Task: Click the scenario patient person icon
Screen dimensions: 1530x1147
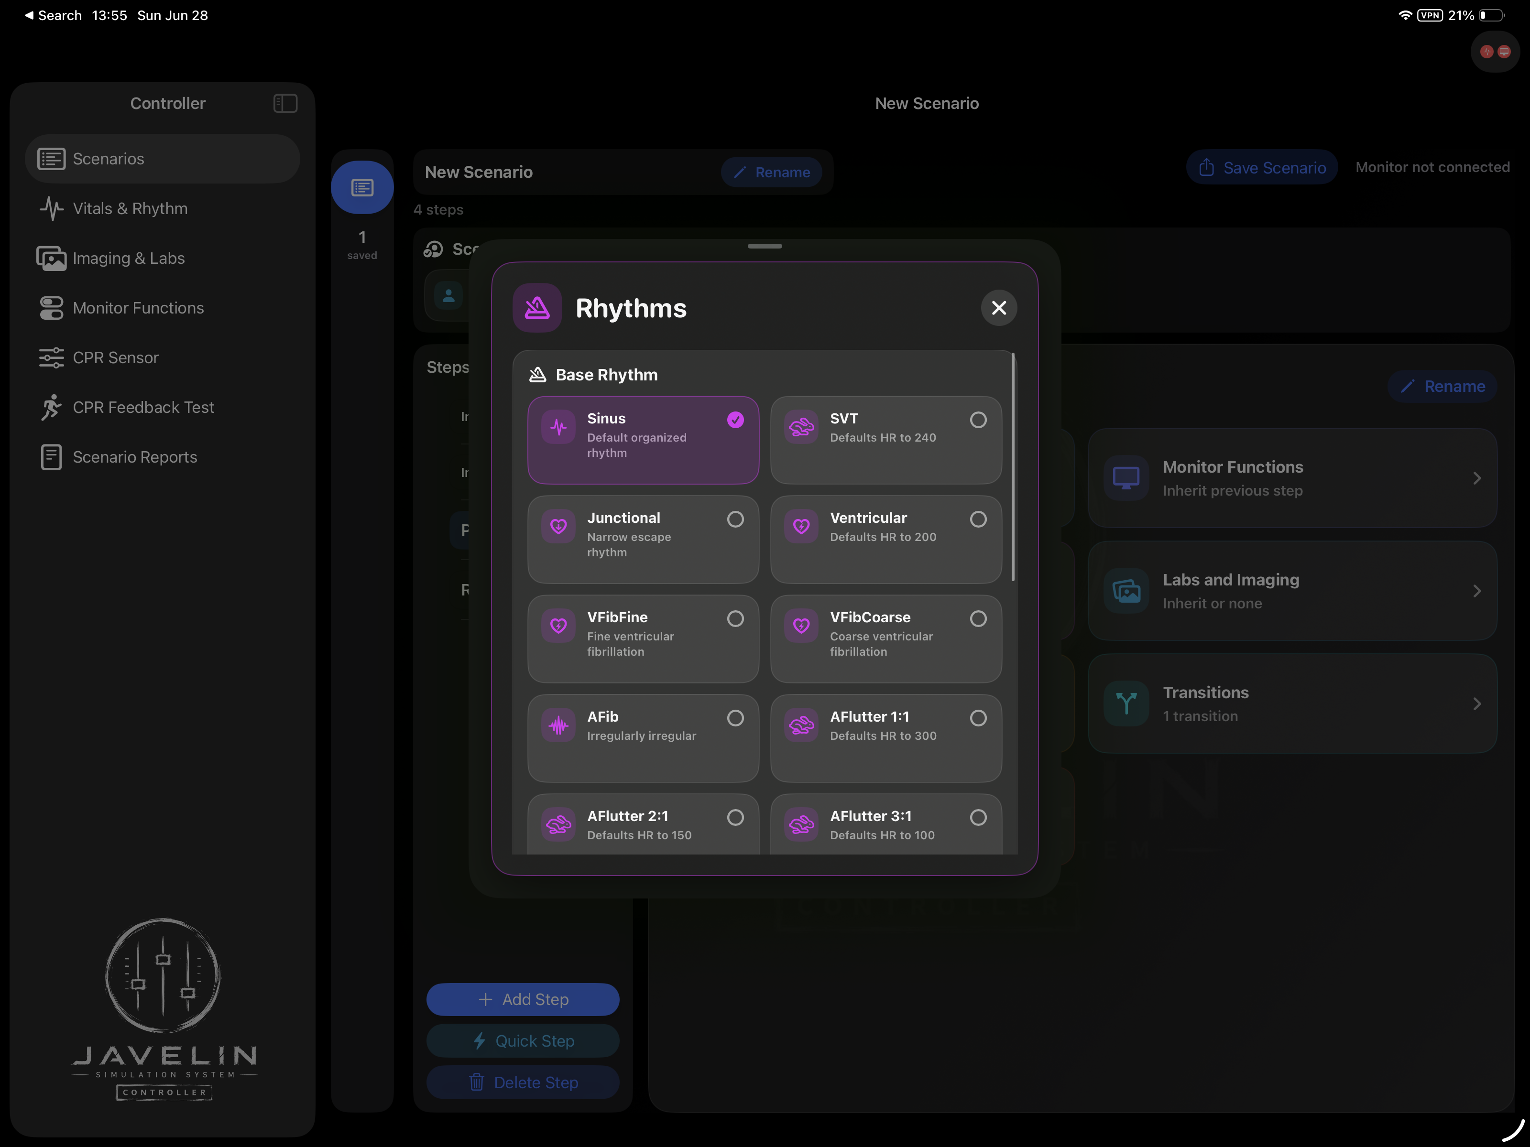Action: tap(449, 296)
